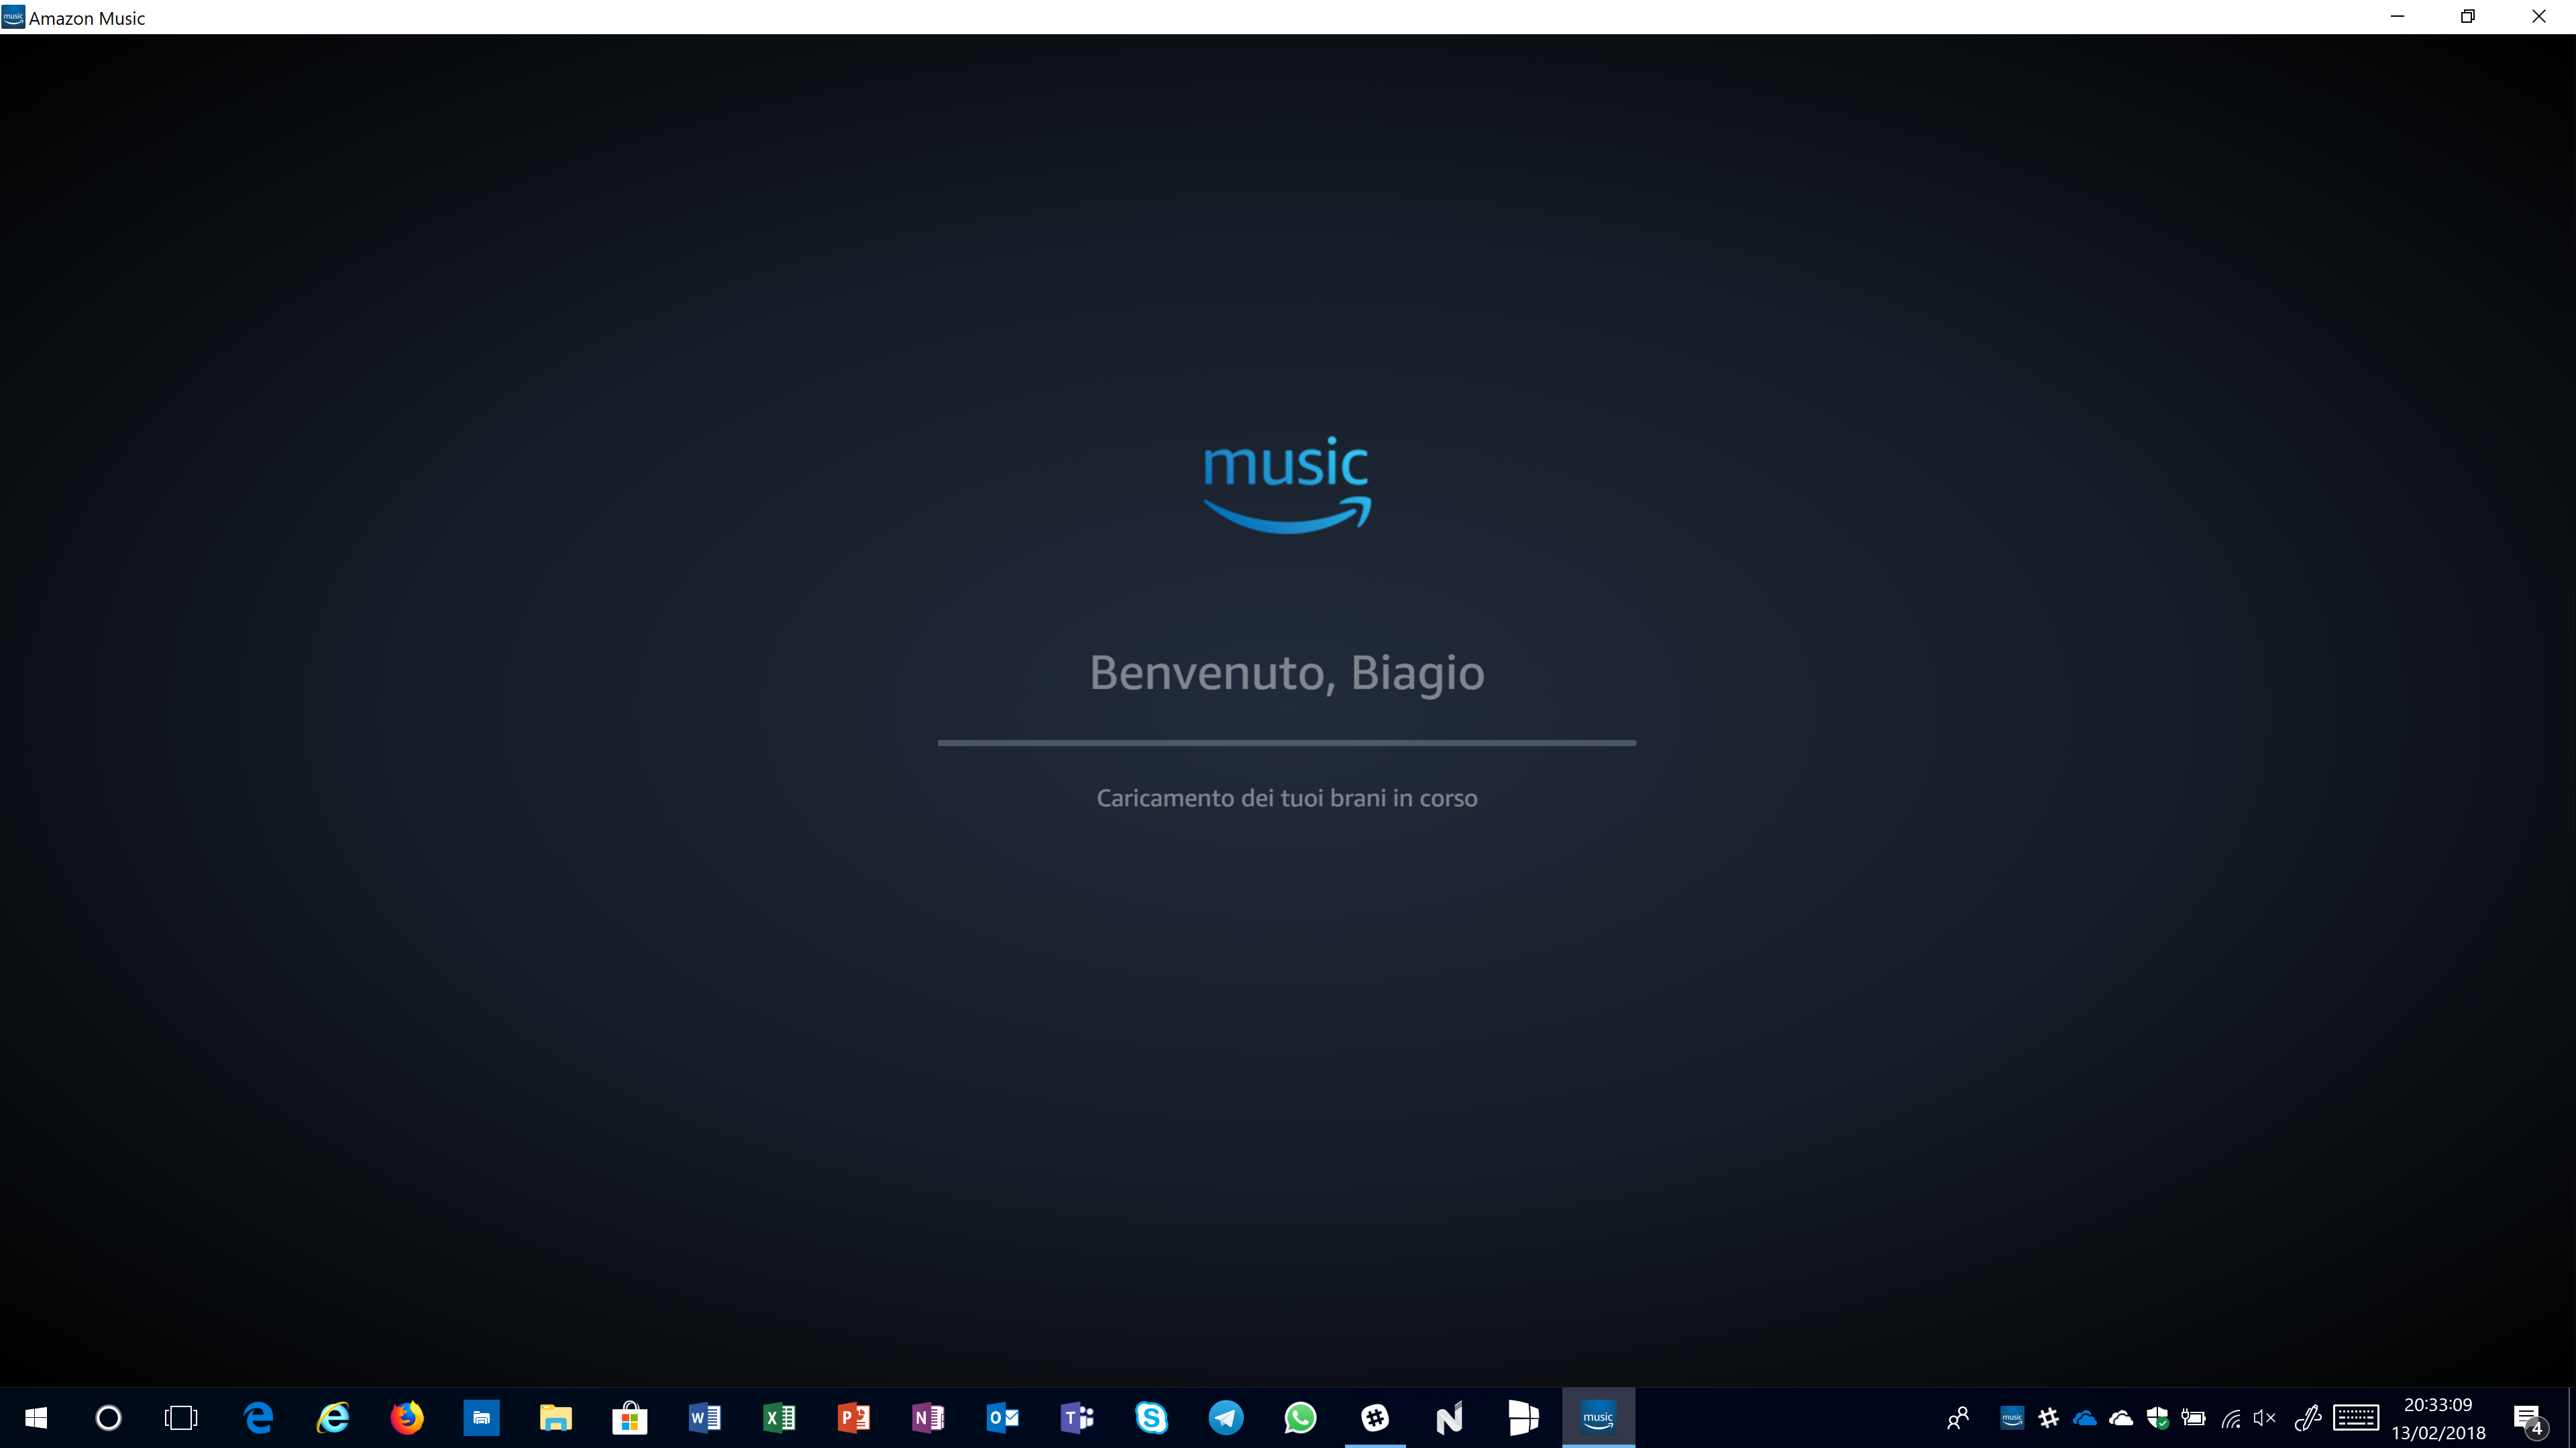Launch Outlook from taskbar
Screen dimensions: 2576x1448
click(x=1002, y=1417)
